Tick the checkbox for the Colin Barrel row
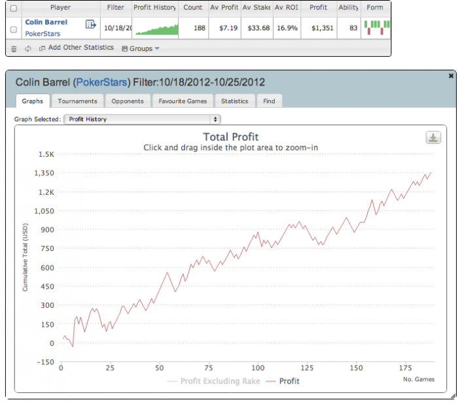Viewport: 458px width, 402px height. coord(14,29)
